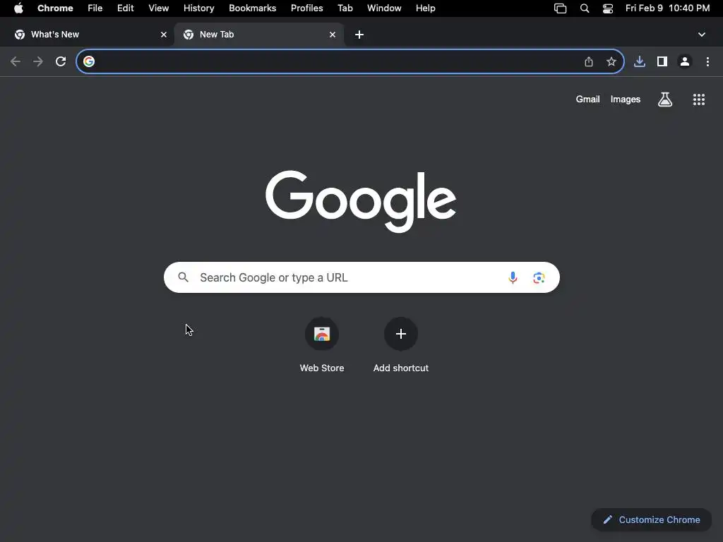Click the Add shortcut plus icon
This screenshot has width=723, height=542.
pyautogui.click(x=401, y=334)
